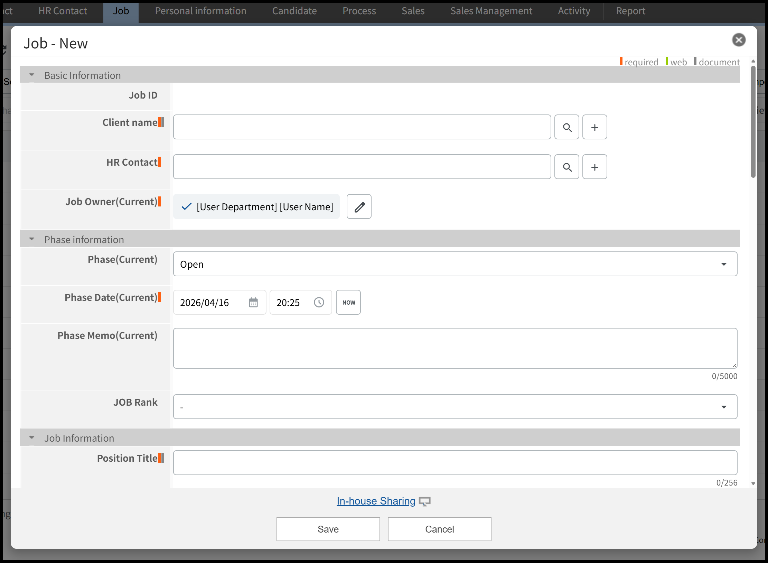Switch to the Sales Management tab
768x563 pixels.
click(491, 11)
